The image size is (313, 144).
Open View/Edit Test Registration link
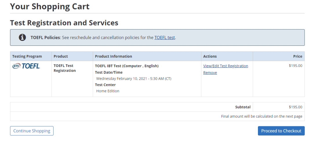(x=225, y=66)
